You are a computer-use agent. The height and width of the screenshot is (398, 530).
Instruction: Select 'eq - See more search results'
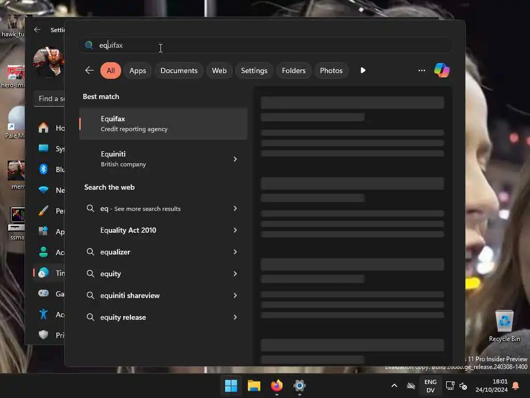coord(163,208)
